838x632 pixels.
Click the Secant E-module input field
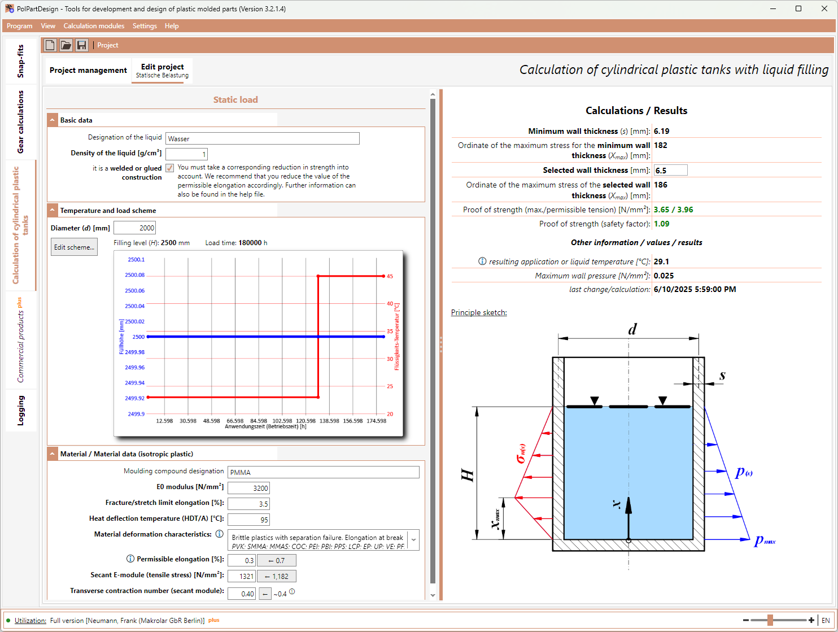click(242, 576)
